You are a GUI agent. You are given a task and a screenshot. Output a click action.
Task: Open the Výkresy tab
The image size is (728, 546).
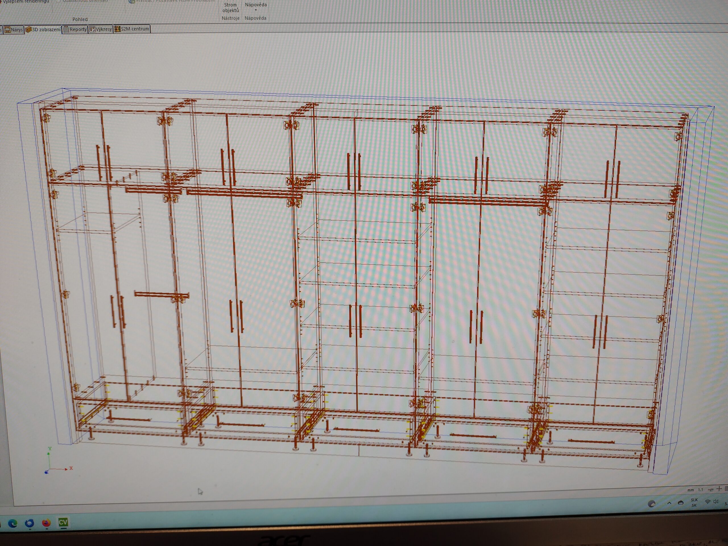pos(101,29)
